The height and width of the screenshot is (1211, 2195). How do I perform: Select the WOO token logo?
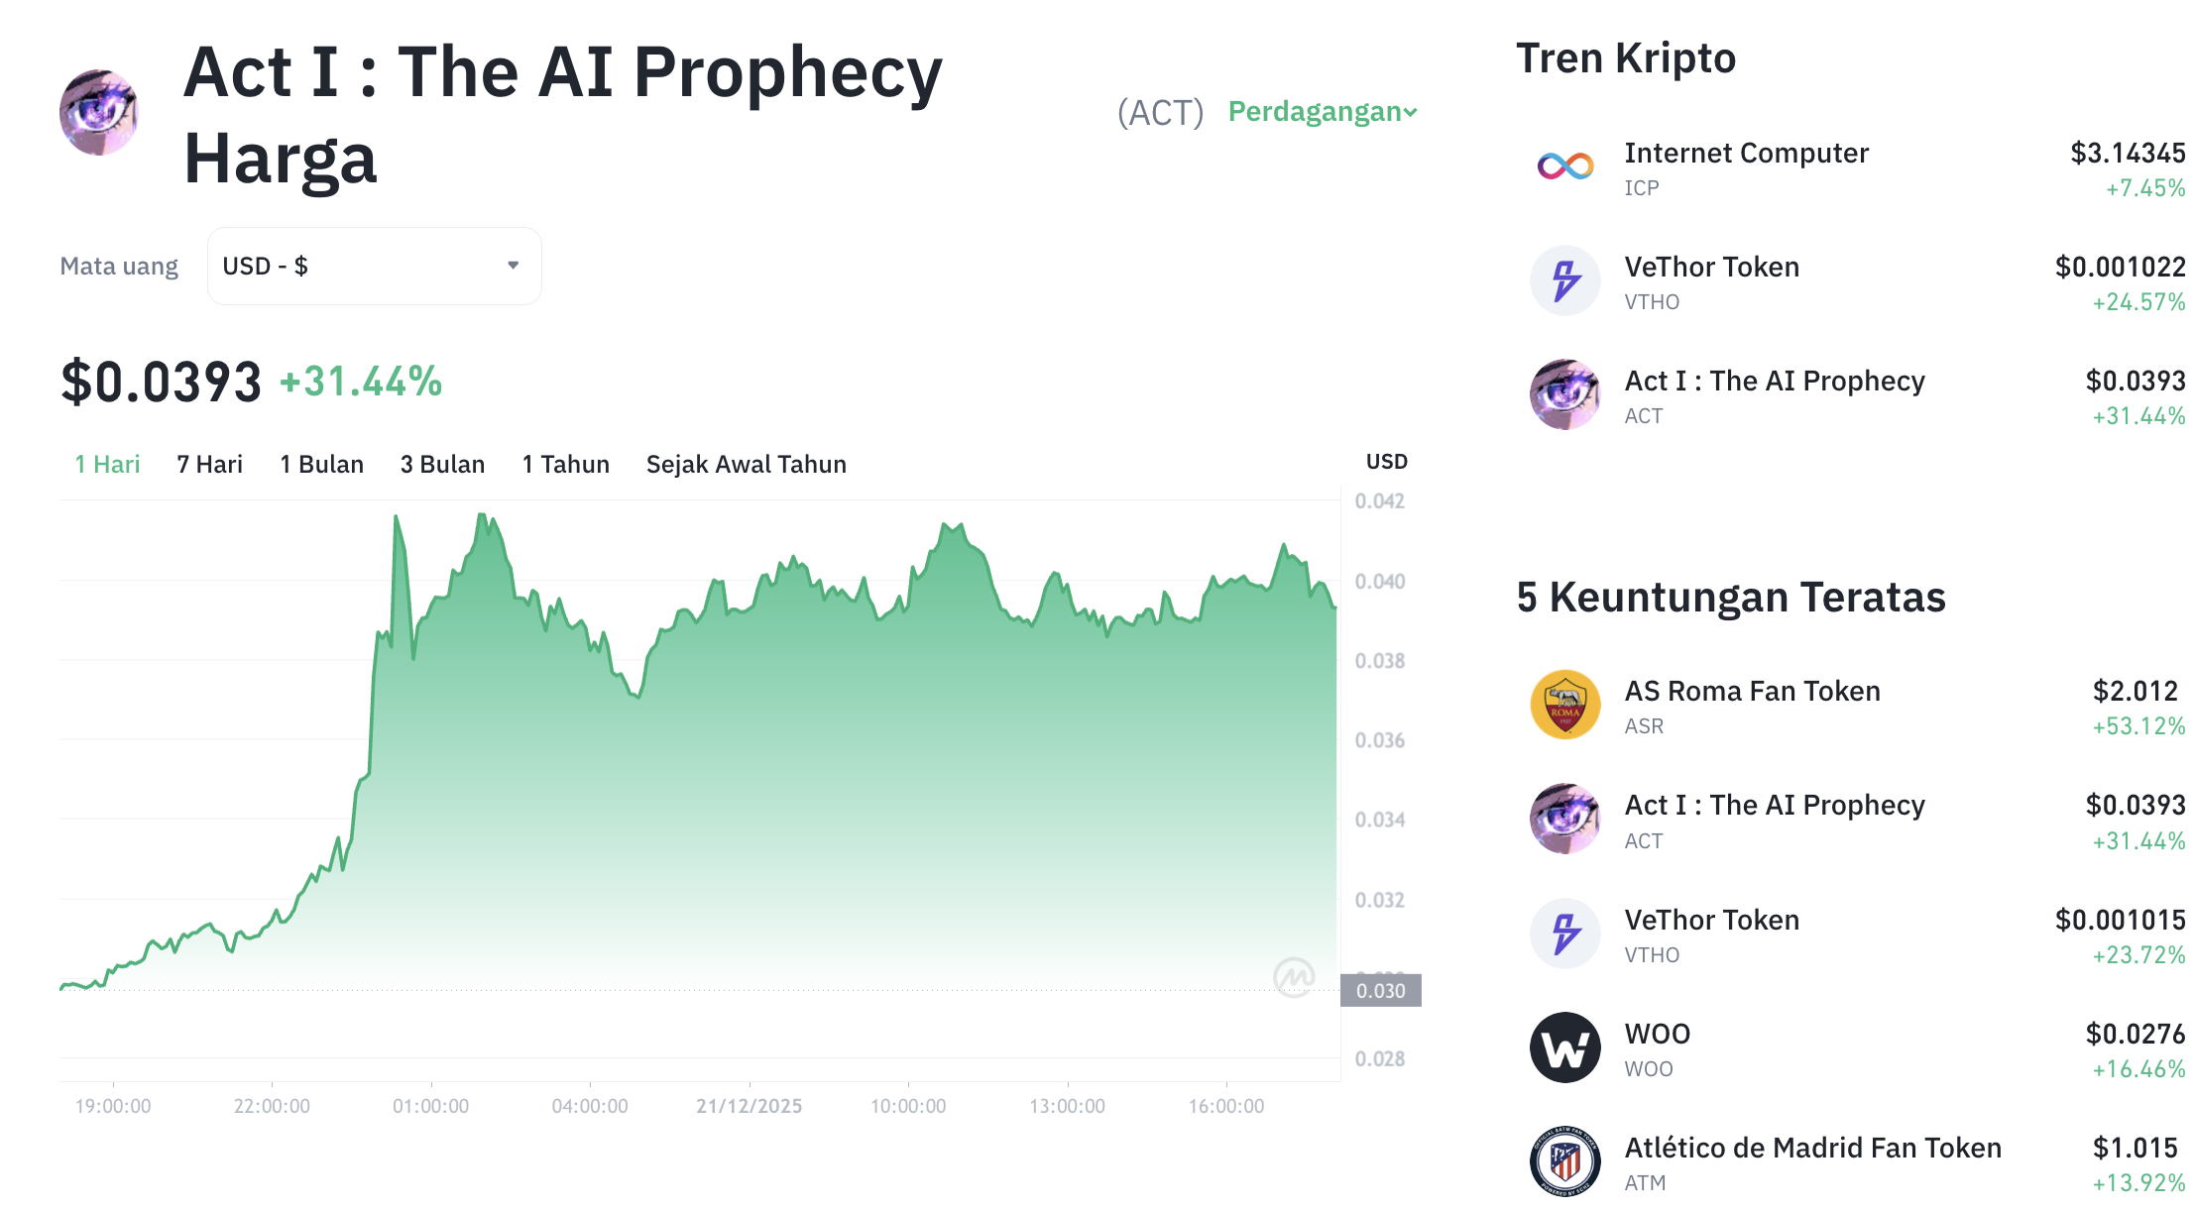pyautogui.click(x=1568, y=1047)
